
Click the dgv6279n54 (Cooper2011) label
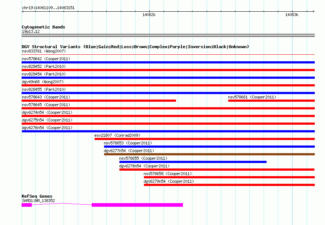(x=169, y=181)
